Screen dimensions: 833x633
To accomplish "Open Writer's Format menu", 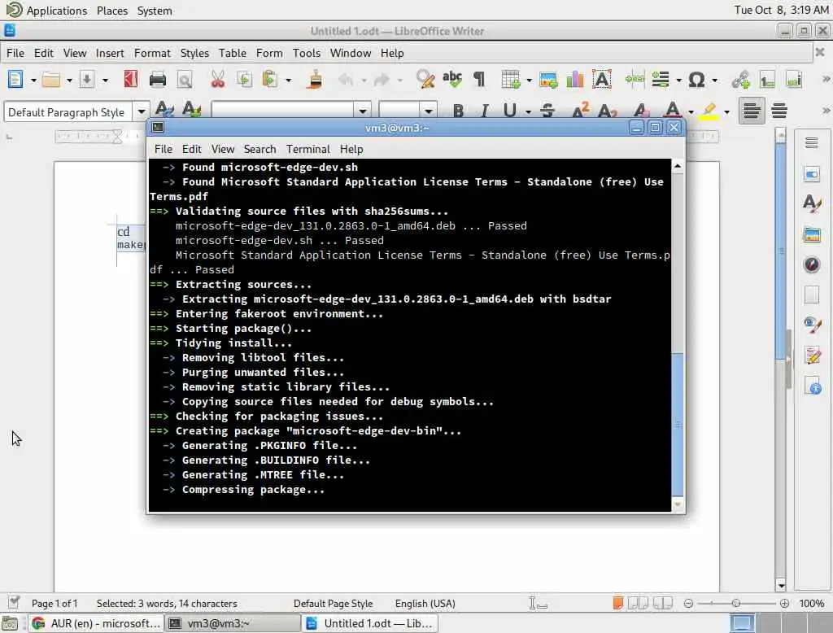I will click(152, 53).
